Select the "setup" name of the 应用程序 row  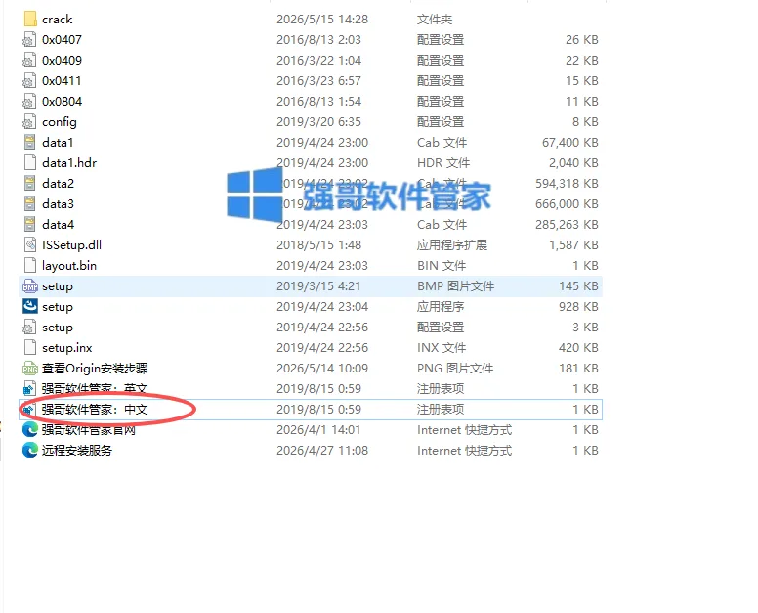click(58, 307)
